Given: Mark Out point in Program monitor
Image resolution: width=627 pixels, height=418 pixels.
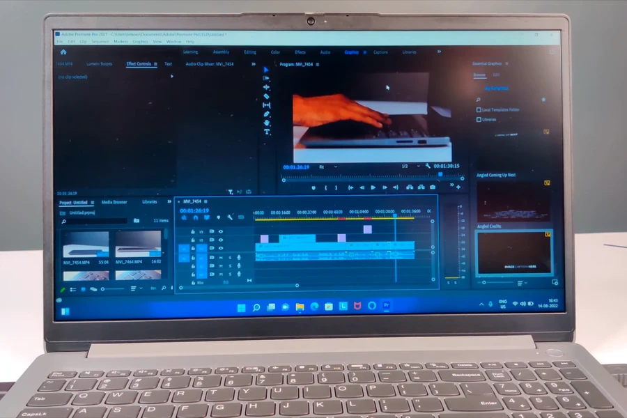Looking at the screenshot, I should coord(336,187).
